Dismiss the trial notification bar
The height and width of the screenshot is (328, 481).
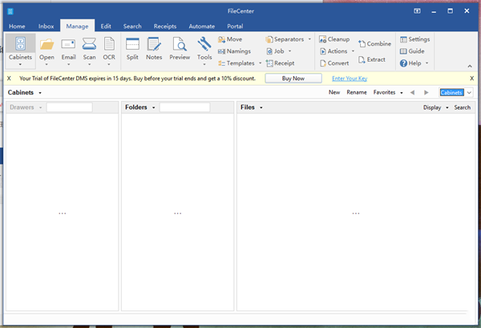471,78
